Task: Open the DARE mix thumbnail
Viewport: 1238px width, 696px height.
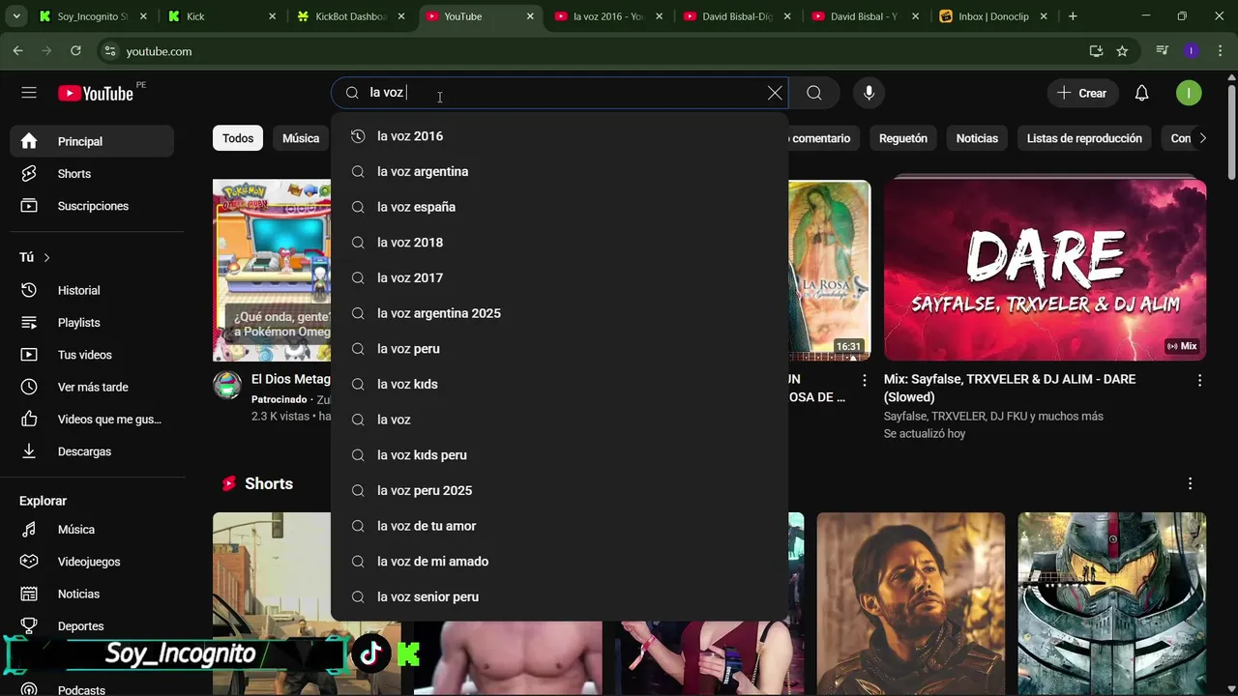Action: (1045, 270)
